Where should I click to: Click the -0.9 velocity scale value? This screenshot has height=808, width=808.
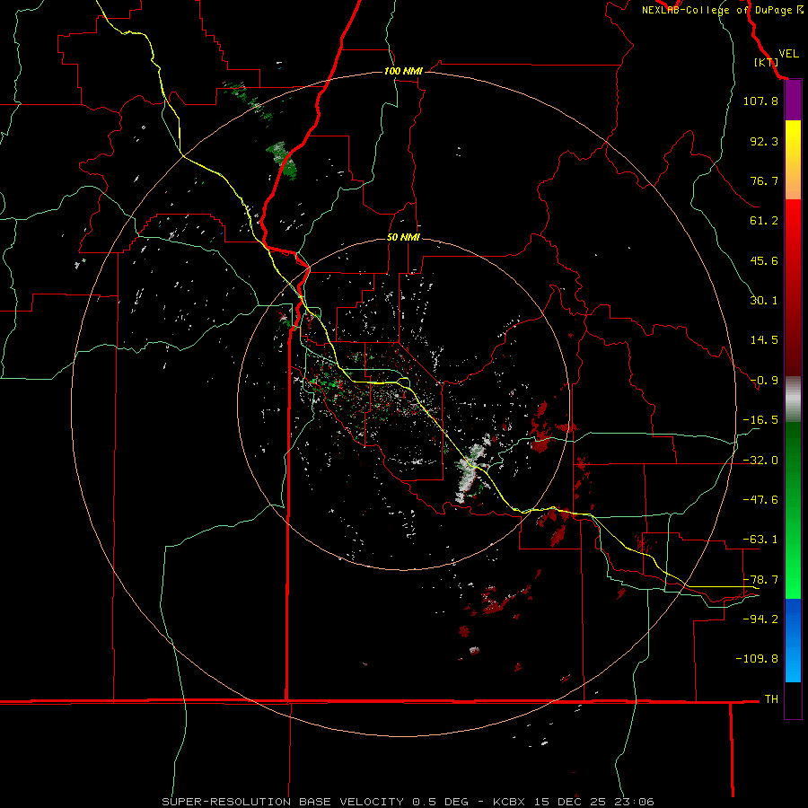click(x=764, y=381)
